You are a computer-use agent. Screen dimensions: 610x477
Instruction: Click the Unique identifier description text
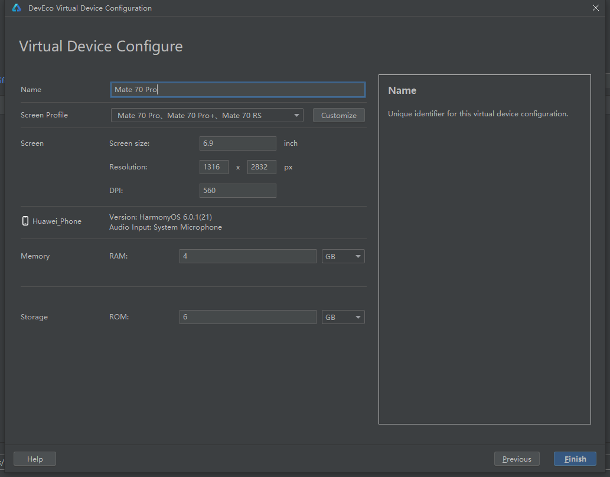tap(478, 113)
